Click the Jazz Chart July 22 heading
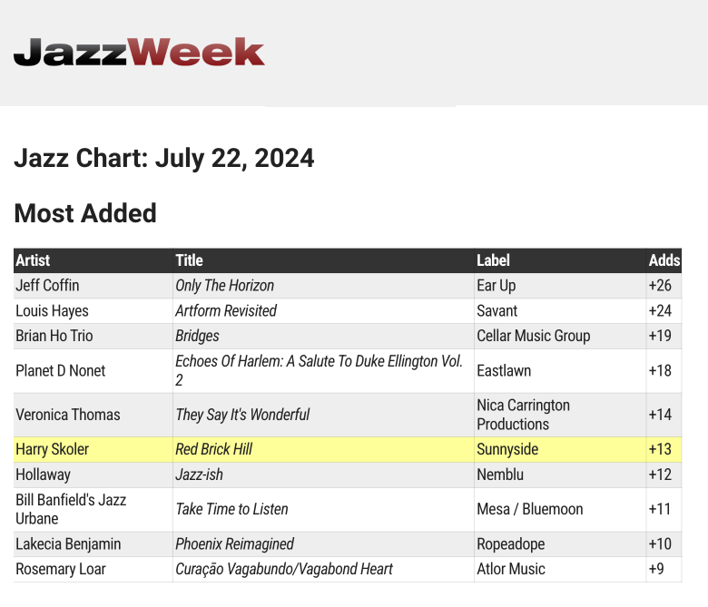This screenshot has width=708, height=607. pos(164,159)
